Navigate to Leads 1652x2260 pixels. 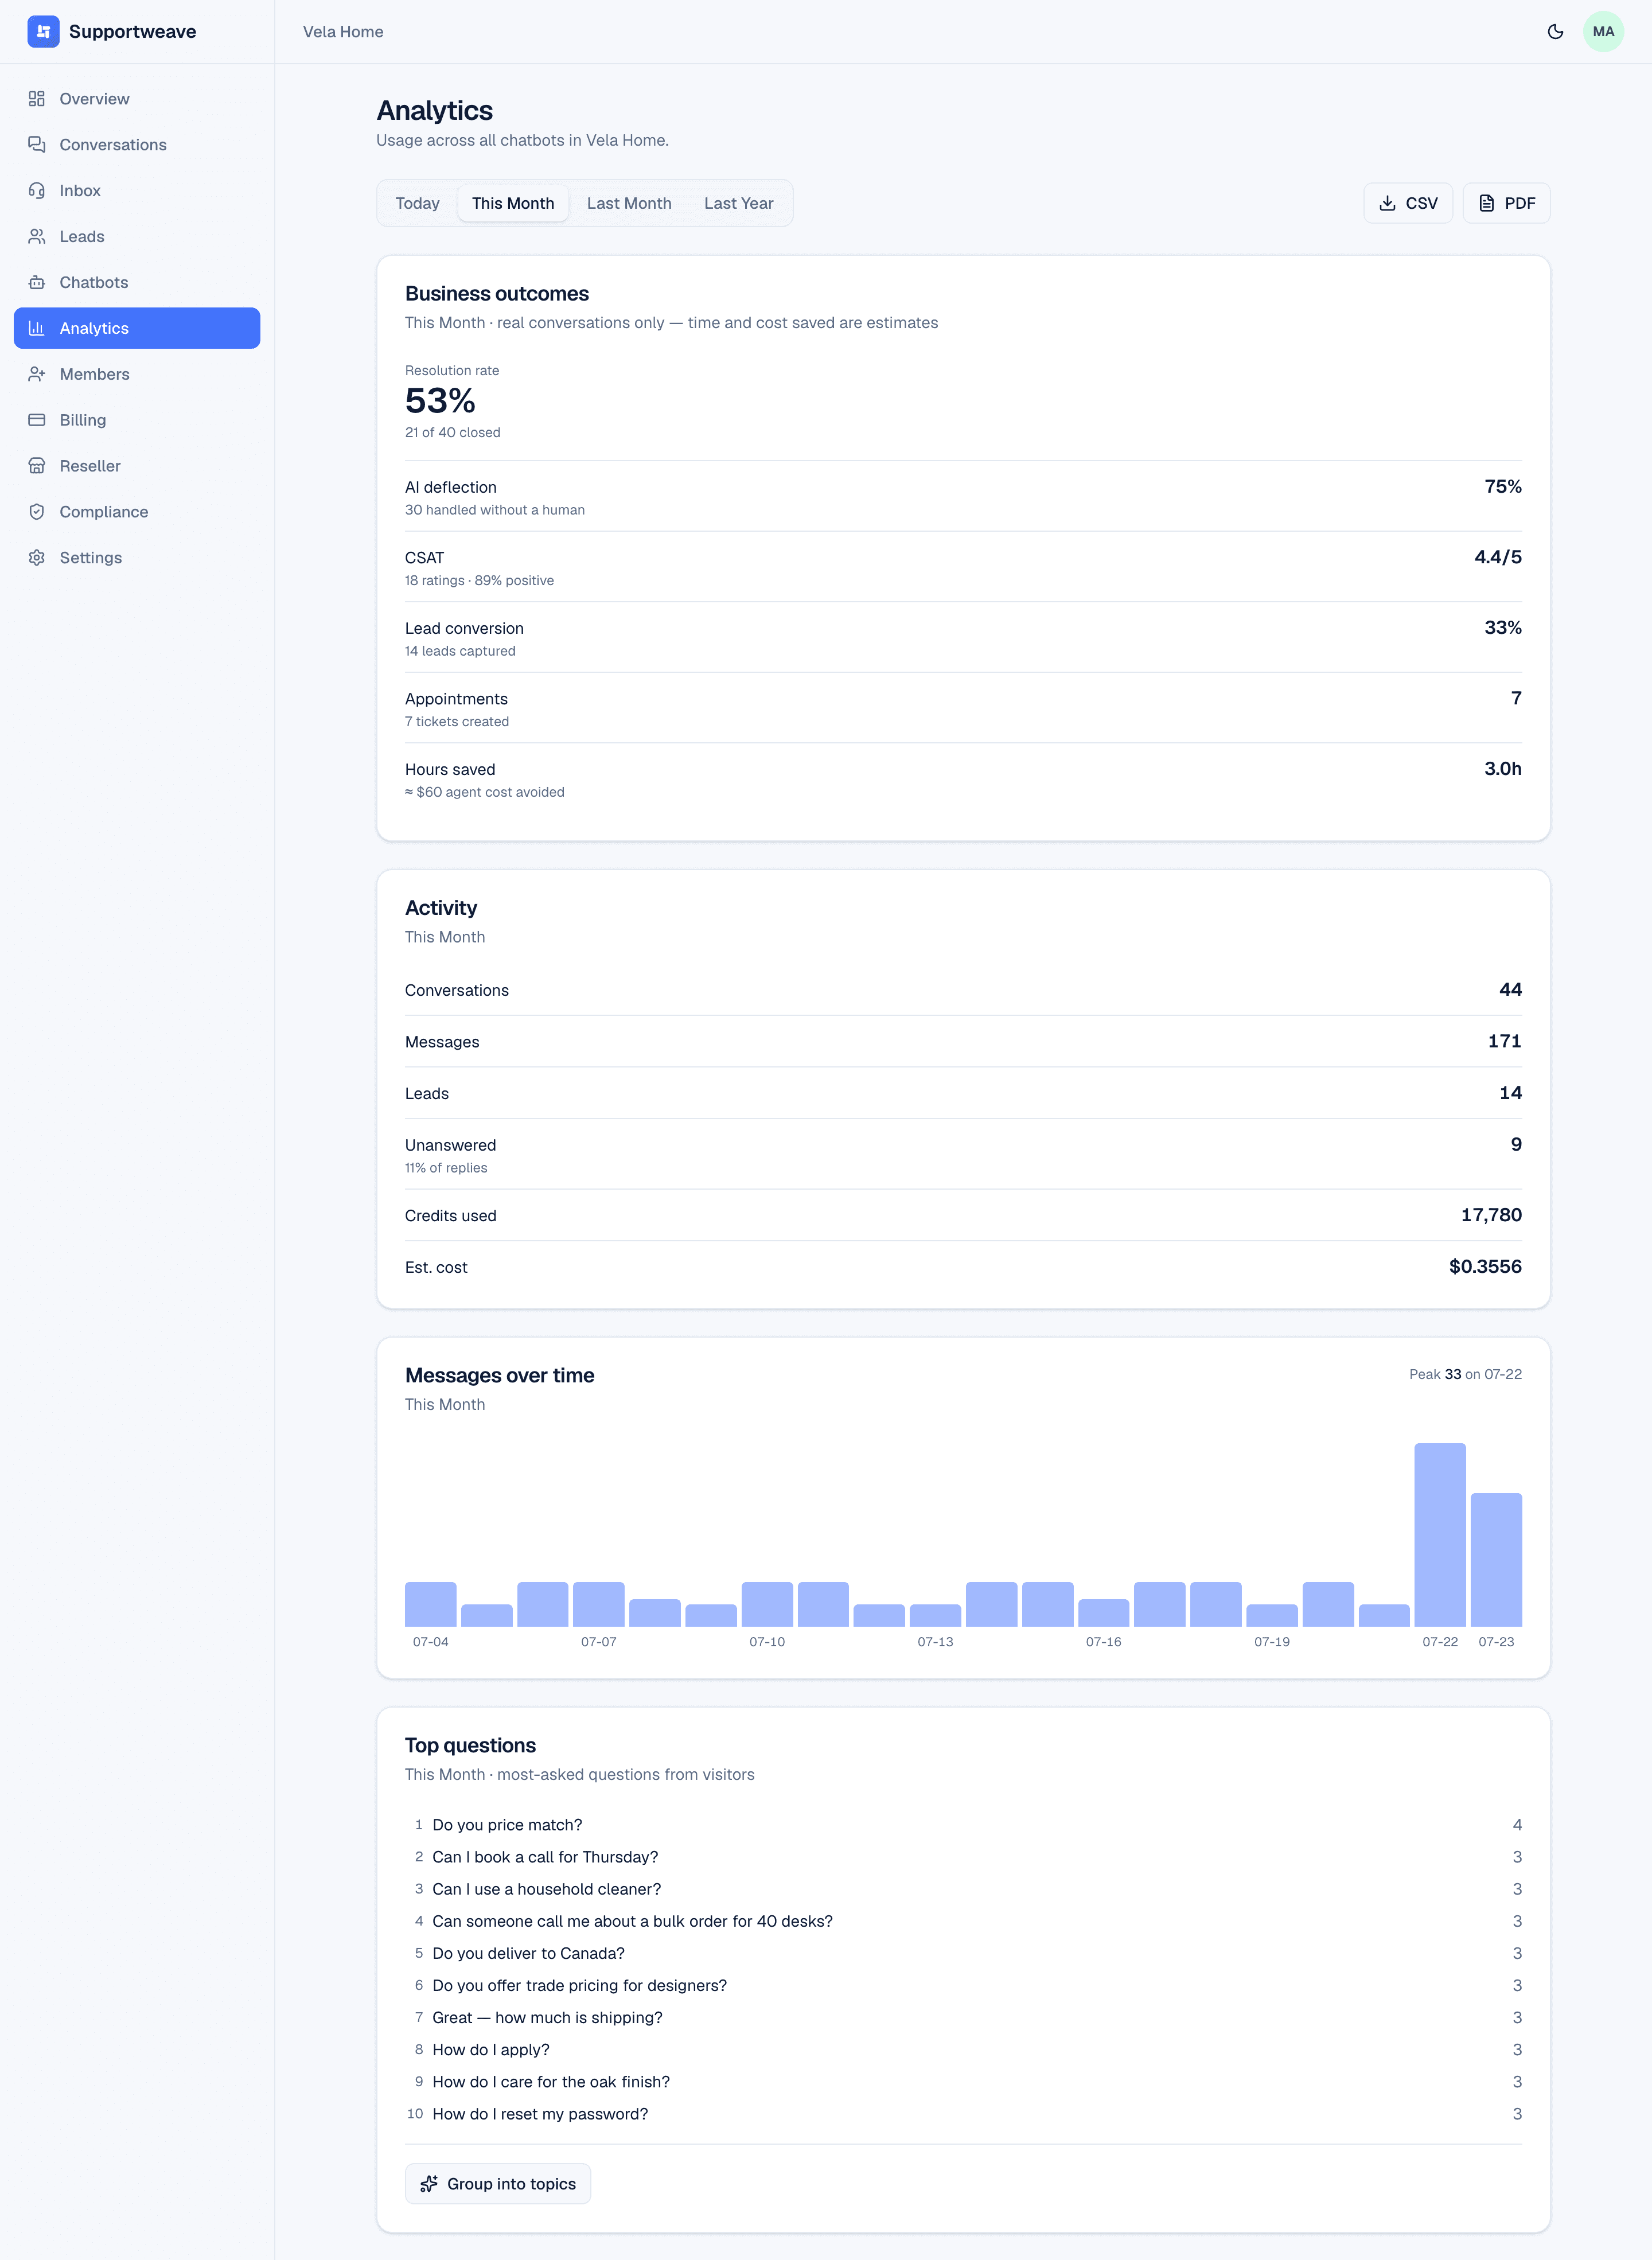[137, 237]
